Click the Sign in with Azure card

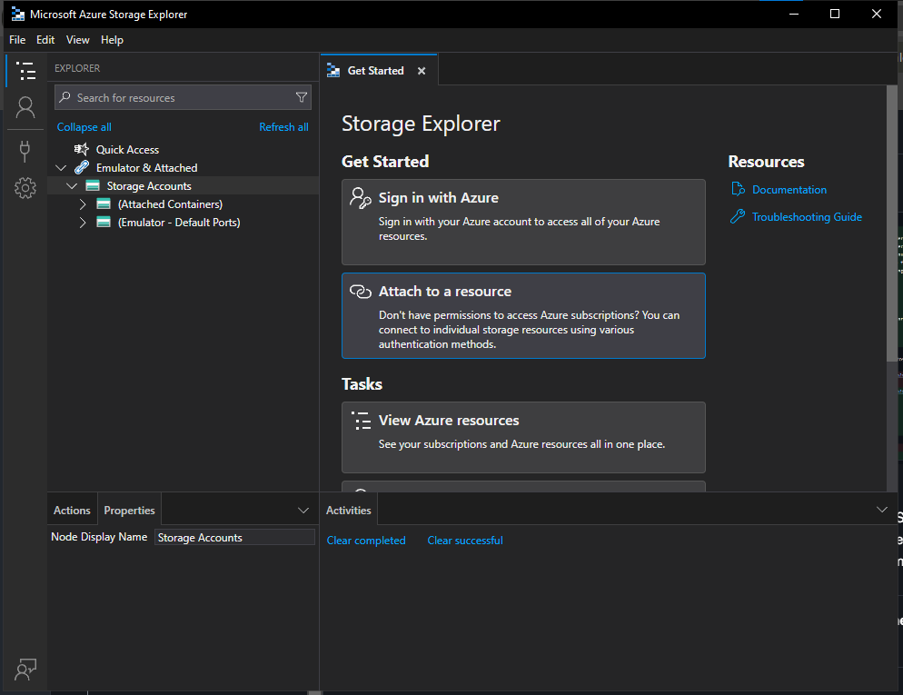click(523, 222)
